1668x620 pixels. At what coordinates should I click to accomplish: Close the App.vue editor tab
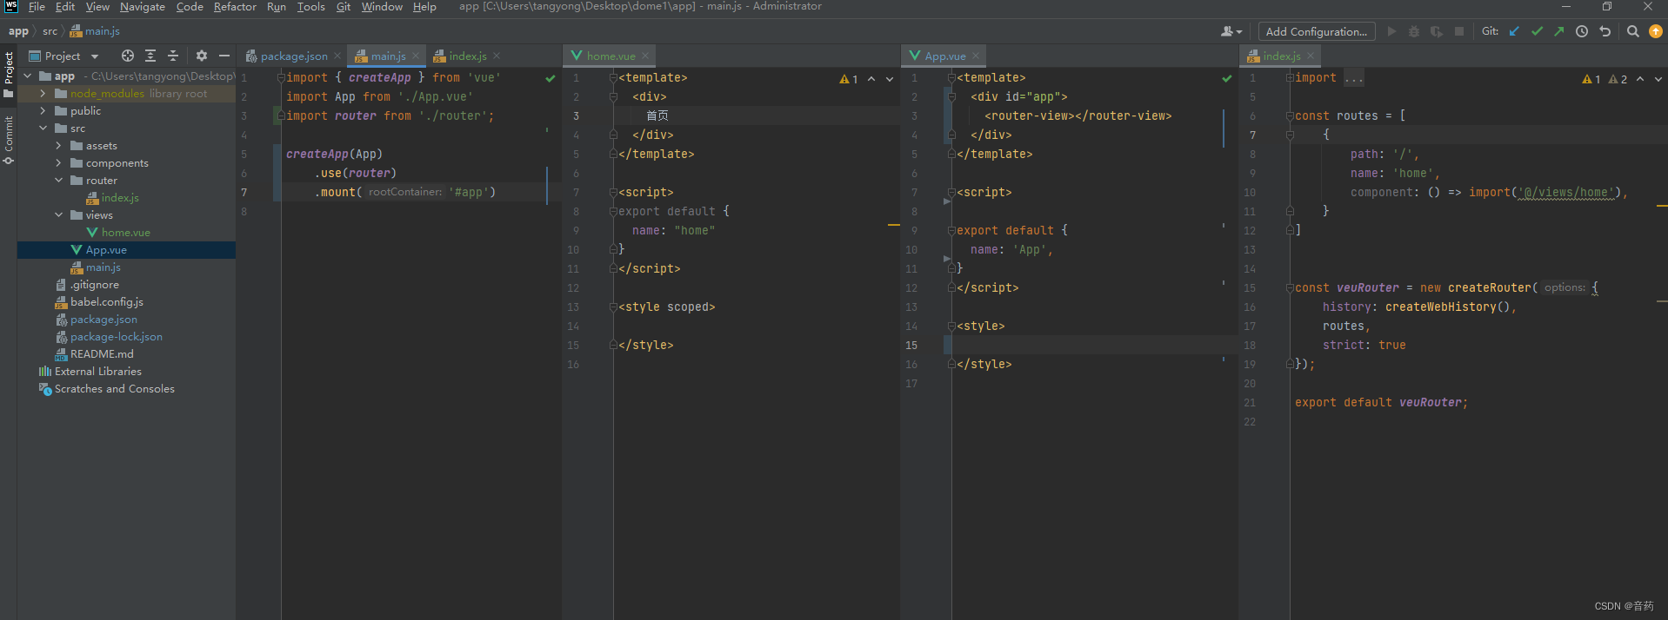(976, 56)
